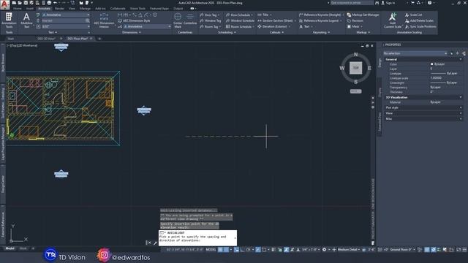Screen dimensions: 468x263
Task: Open the No selection dropdown in Properties
Action: point(415,53)
